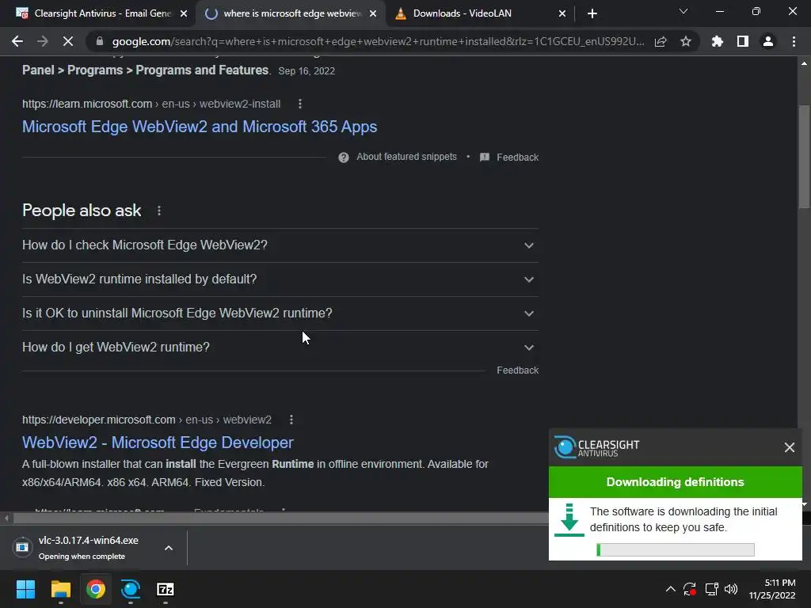The width and height of the screenshot is (811, 608).
Task: Close the Downloads - VideoLAN tab
Action: point(562,13)
